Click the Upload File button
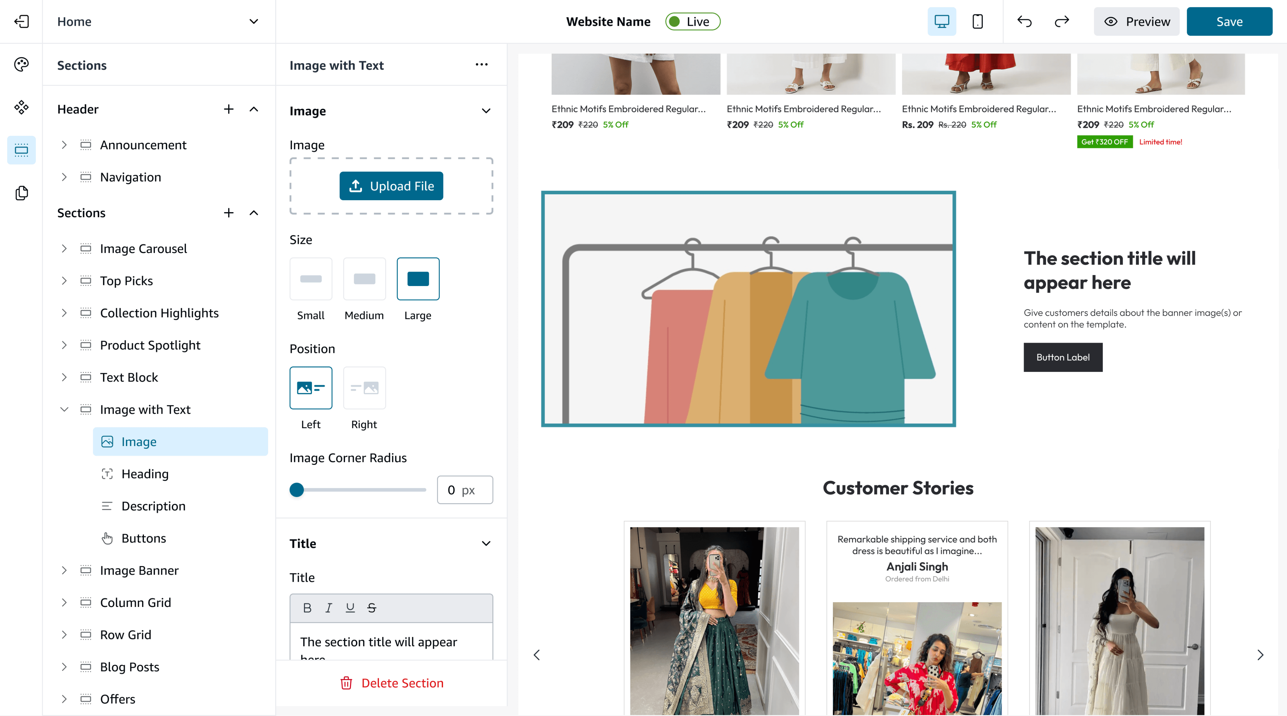 coord(391,186)
